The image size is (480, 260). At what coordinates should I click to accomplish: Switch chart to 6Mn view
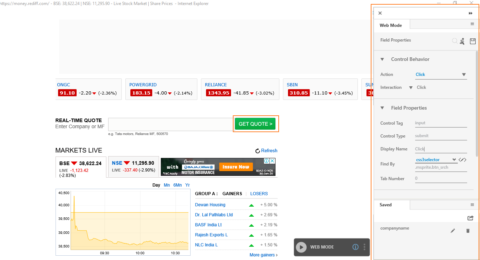tap(178, 185)
